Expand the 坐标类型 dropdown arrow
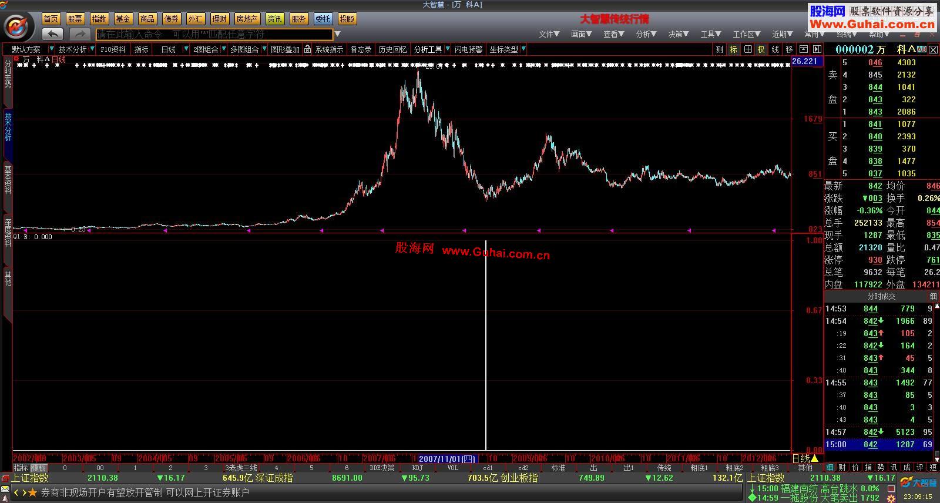Image resolution: width=940 pixels, height=503 pixels. click(x=523, y=49)
